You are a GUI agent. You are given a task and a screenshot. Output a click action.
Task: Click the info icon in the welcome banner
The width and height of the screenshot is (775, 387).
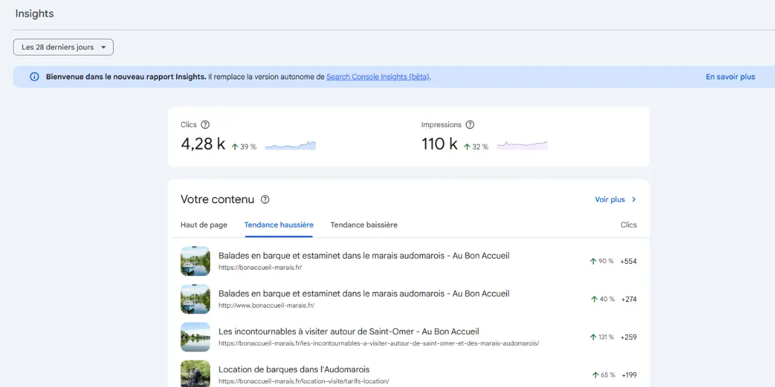33,76
